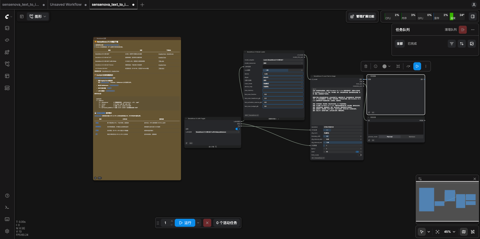
Task: Toggle the right side panel icon
Action: click(473, 16)
